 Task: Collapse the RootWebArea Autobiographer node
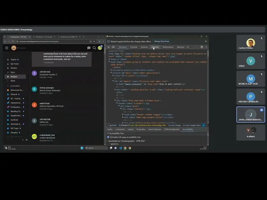[108, 141]
